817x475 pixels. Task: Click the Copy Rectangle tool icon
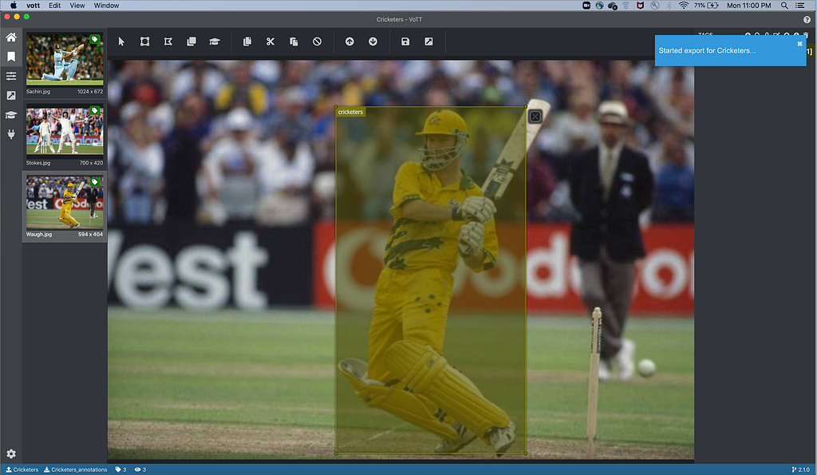191,42
